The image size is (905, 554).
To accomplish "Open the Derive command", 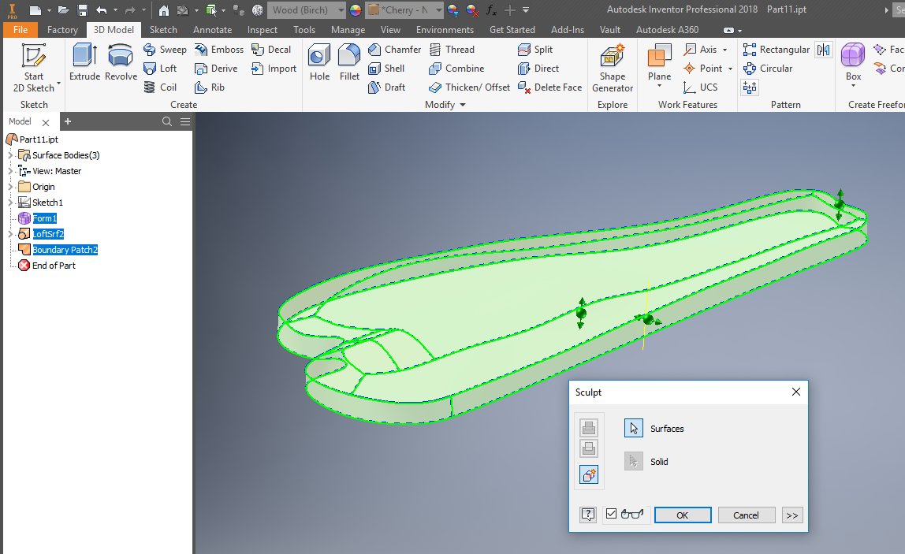I will coord(217,68).
